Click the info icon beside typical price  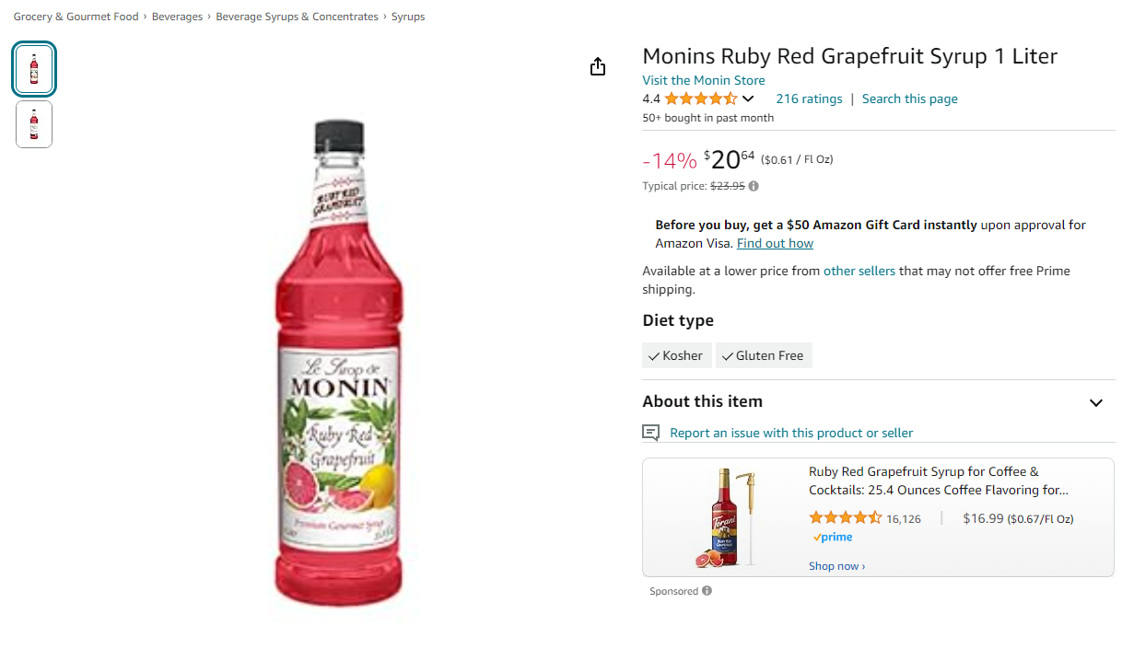click(x=754, y=186)
